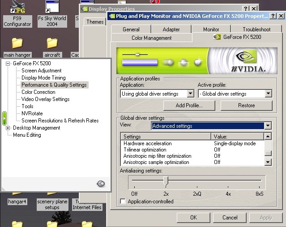This screenshot has height=227, width=286.
Task: Click the Display Properties help question mark button
Action: (246, 8)
